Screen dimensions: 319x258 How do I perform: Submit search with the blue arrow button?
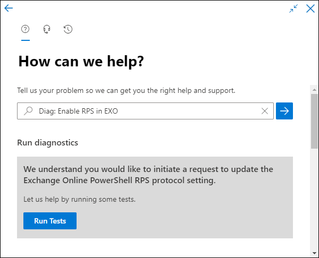284,111
